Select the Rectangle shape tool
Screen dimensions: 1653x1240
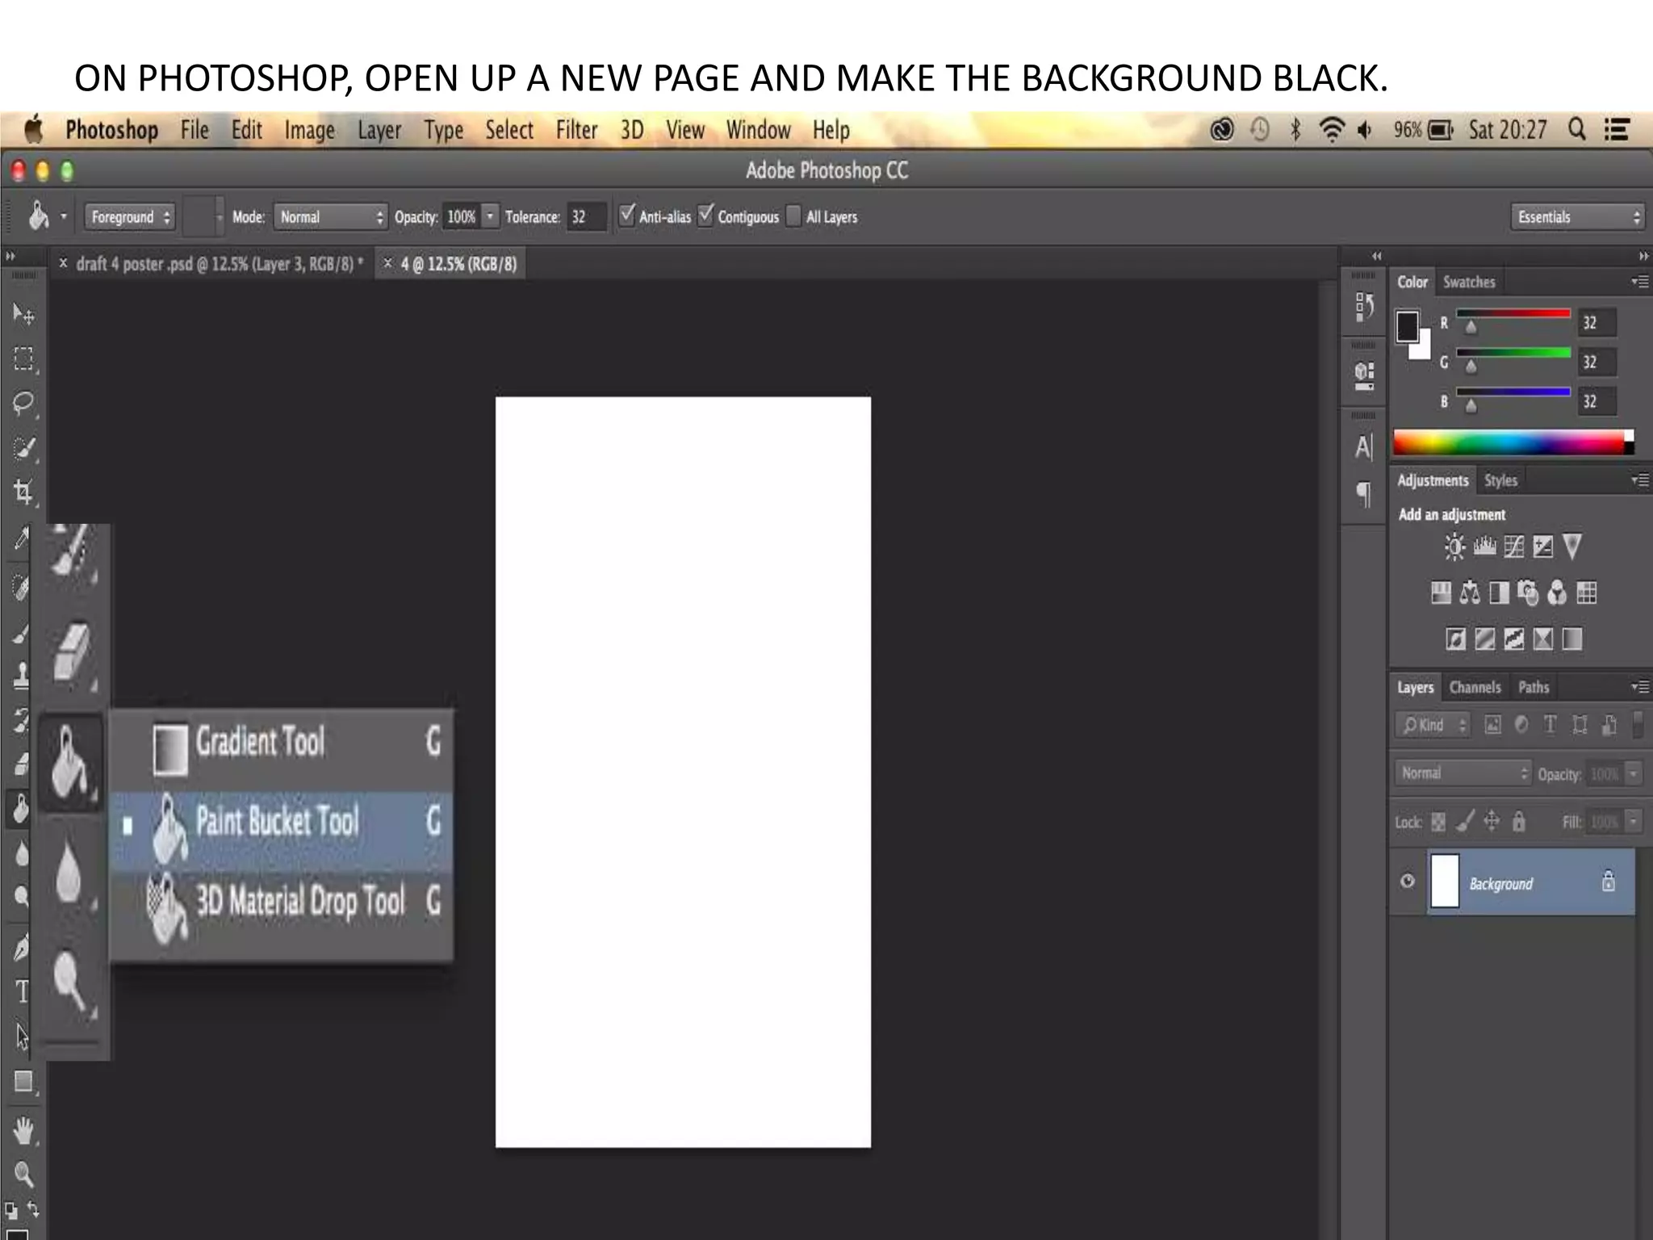point(23,1081)
